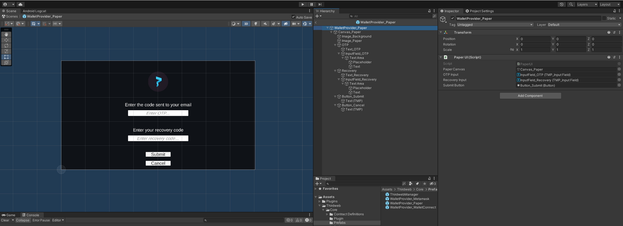Collapse the Recovery node in Hierarchy
The height and width of the screenshot is (226, 623).
335,71
